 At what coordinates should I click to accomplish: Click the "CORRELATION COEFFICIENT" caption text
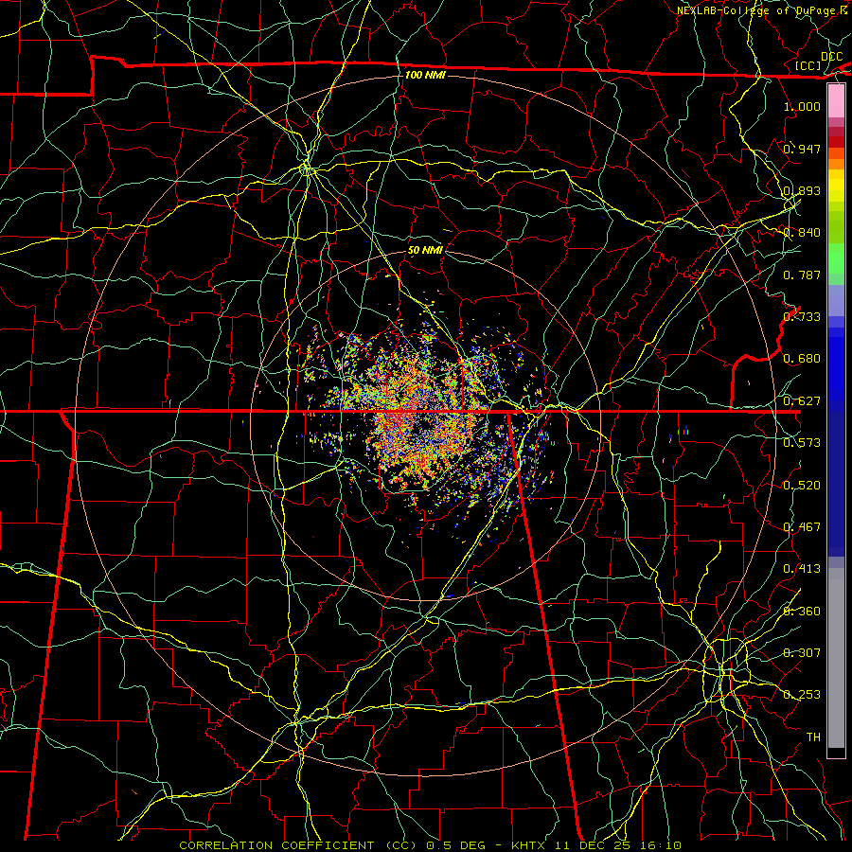[276, 845]
